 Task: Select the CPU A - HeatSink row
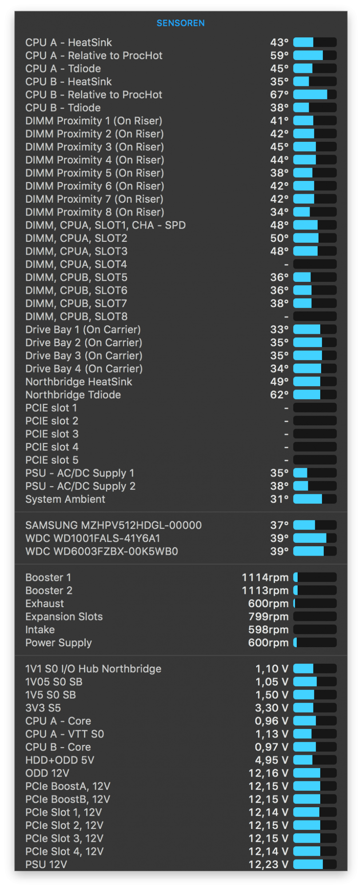pyautogui.click(x=69, y=43)
